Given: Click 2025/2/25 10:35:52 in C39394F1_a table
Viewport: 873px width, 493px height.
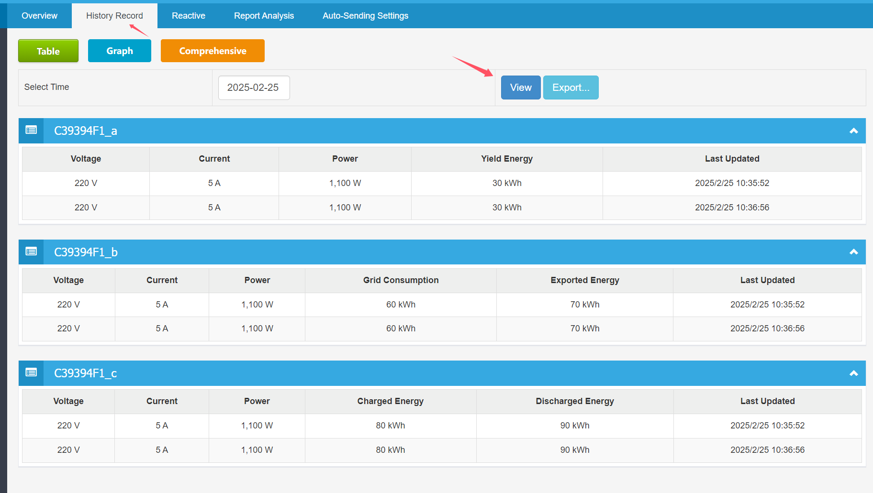Looking at the screenshot, I should pos(732,183).
